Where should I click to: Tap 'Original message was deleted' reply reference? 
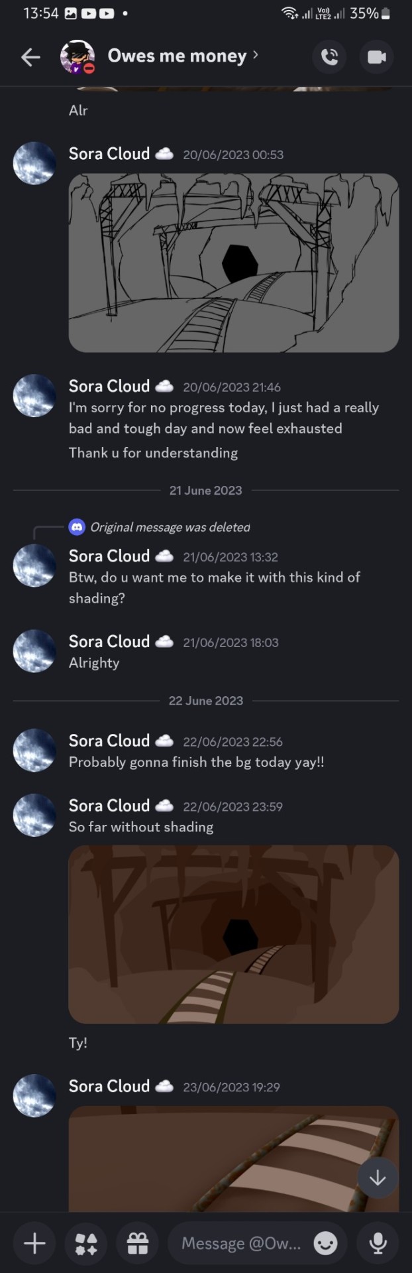coord(170,528)
